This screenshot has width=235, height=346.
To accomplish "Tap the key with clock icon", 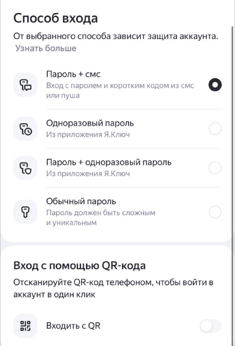I will pos(25,129).
